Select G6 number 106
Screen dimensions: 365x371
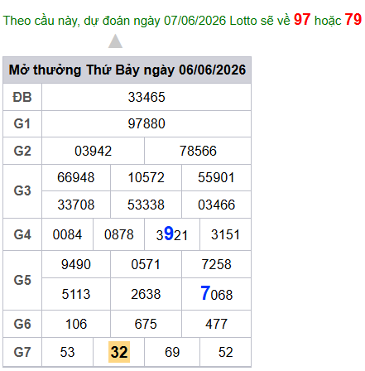pyautogui.click(x=76, y=324)
